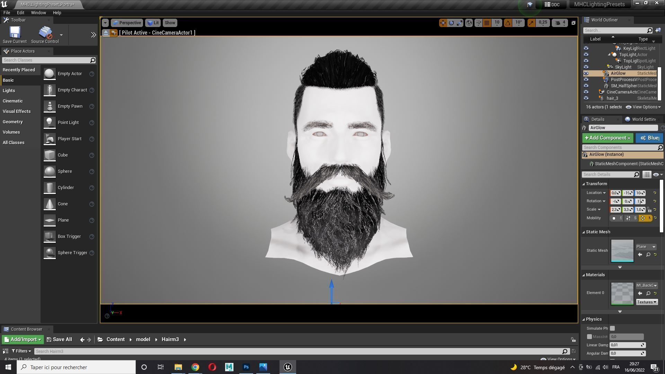
Task: Click the Save Current toolbar icon
Action: point(15,35)
